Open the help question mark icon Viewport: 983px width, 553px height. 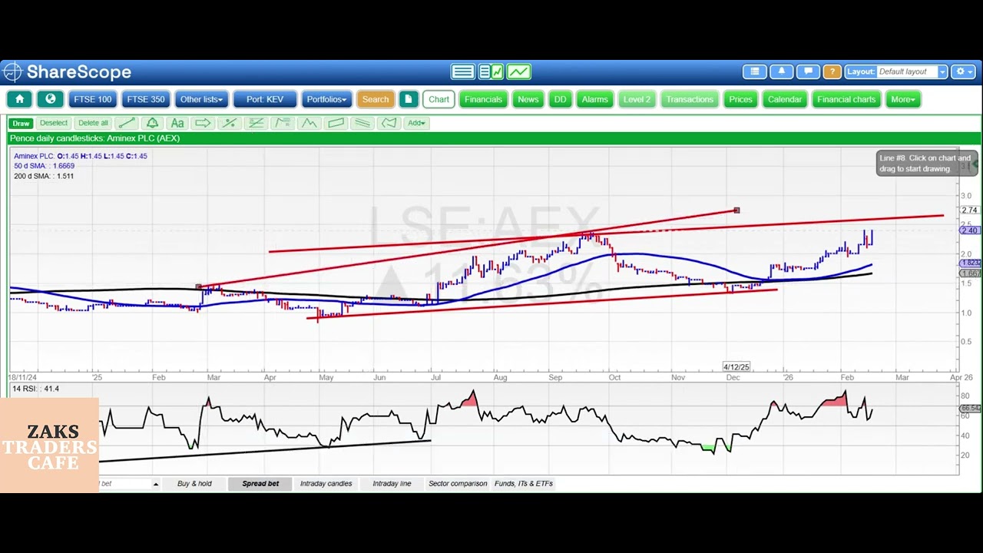[x=832, y=71]
